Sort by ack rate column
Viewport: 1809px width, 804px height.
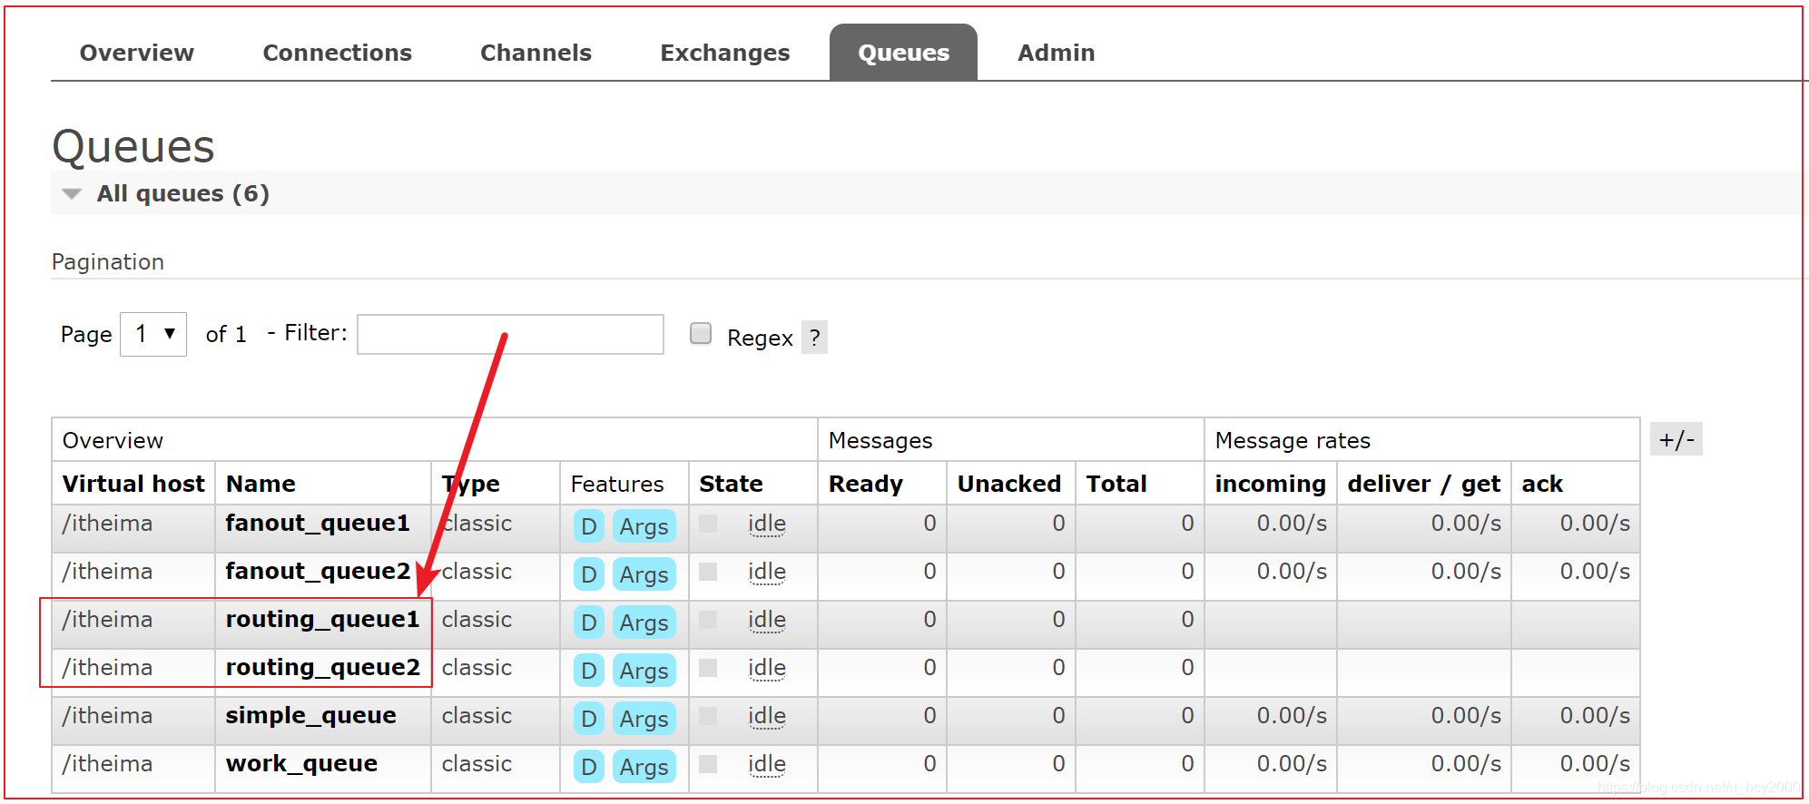point(1542,484)
